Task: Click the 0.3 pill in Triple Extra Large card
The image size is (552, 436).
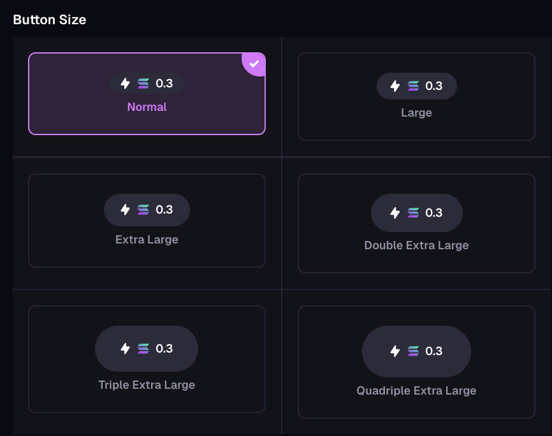Action: [x=147, y=349]
